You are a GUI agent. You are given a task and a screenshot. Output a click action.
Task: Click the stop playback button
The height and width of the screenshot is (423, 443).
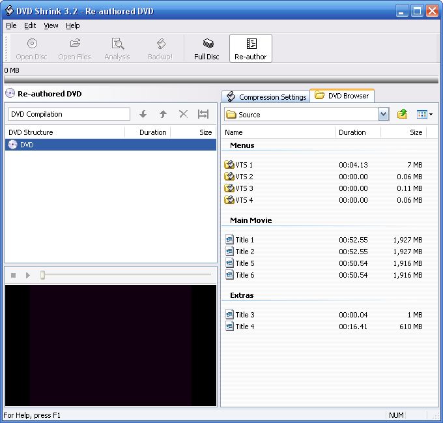tap(13, 275)
